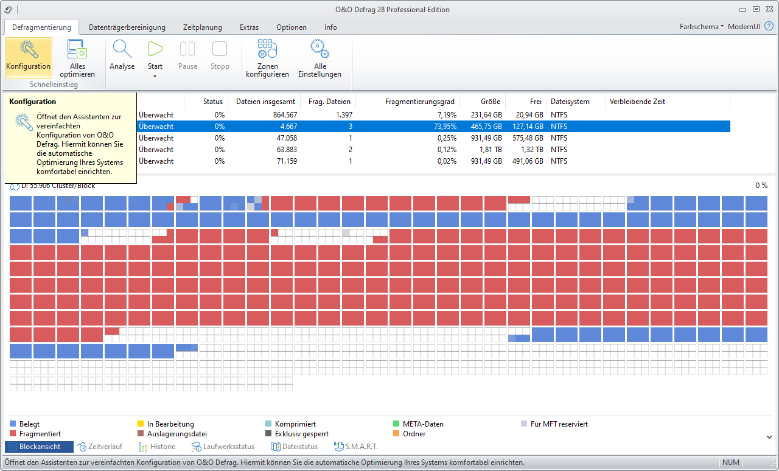Select drive row with 71.159 files
Screen dimensions: 779x471
[x=433, y=161]
